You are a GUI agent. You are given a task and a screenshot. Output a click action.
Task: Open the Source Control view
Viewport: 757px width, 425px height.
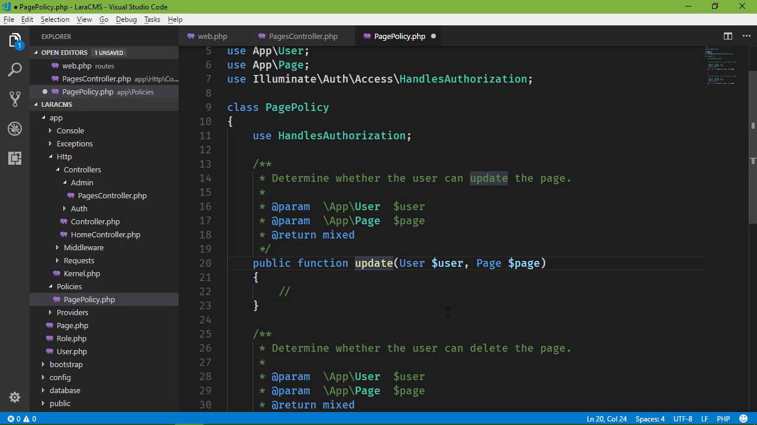(x=15, y=99)
